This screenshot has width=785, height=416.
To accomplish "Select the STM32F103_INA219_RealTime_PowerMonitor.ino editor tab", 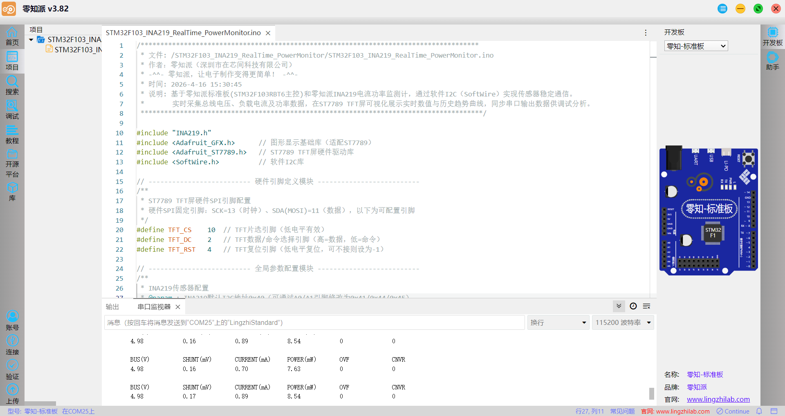I will pos(183,33).
